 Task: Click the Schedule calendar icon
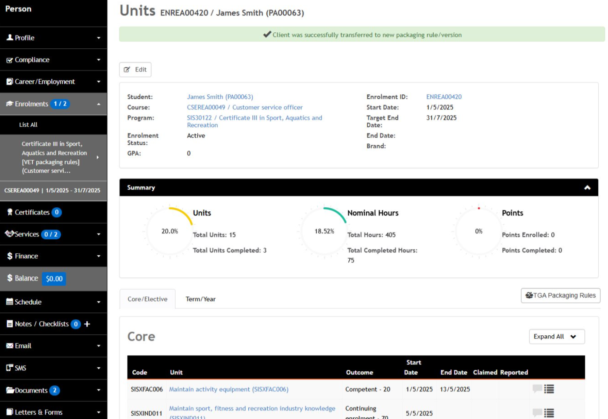10,302
